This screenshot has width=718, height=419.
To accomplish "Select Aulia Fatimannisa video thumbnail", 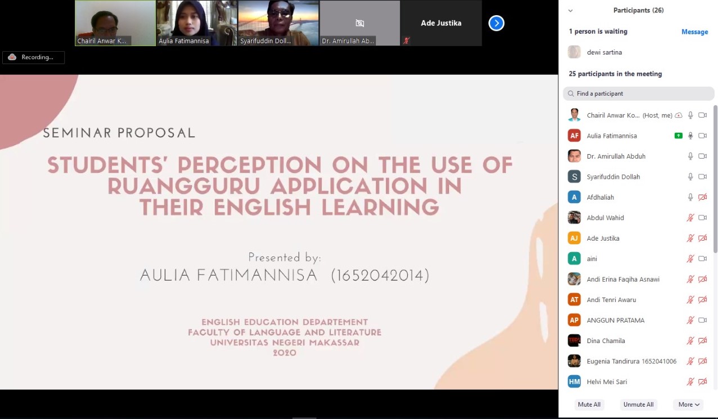I will (197, 23).
